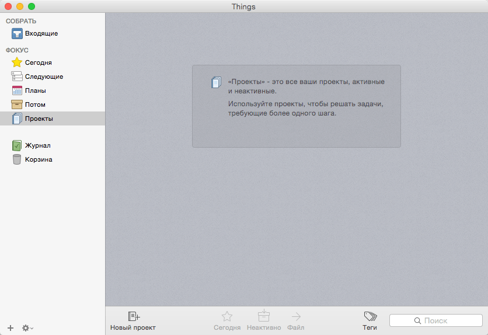
Task: Click the «Проекты» description text
Action: (306, 86)
